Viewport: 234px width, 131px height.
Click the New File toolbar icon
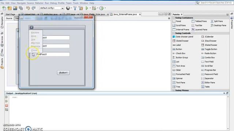(x=4, y=8)
